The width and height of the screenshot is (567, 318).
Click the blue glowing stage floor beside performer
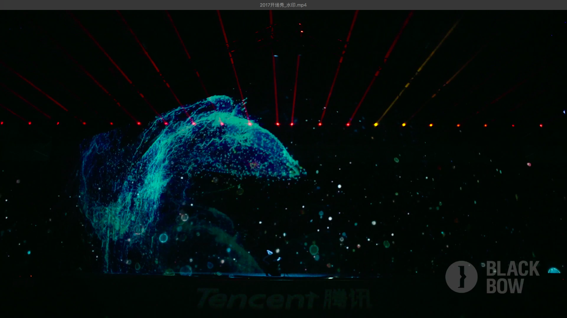(307, 275)
